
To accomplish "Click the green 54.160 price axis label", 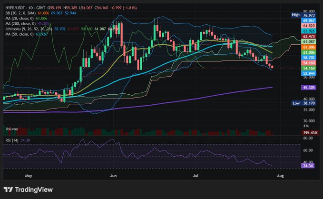I will tap(309, 68).
